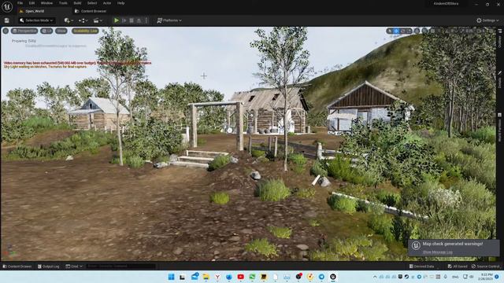
Task: Open the Build menu
Action: (x=77, y=3)
